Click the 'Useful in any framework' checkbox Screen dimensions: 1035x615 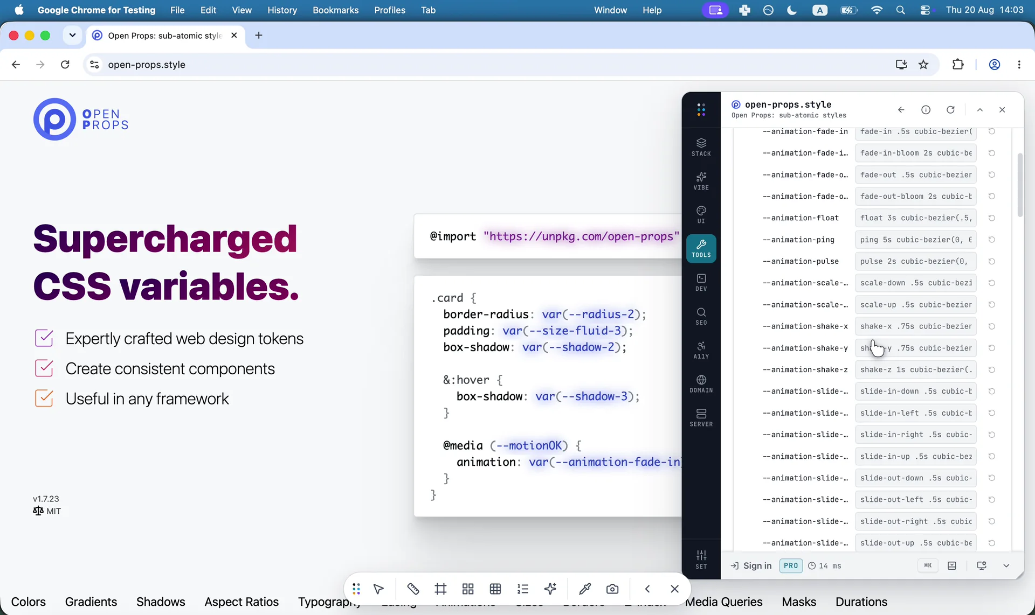coord(44,399)
